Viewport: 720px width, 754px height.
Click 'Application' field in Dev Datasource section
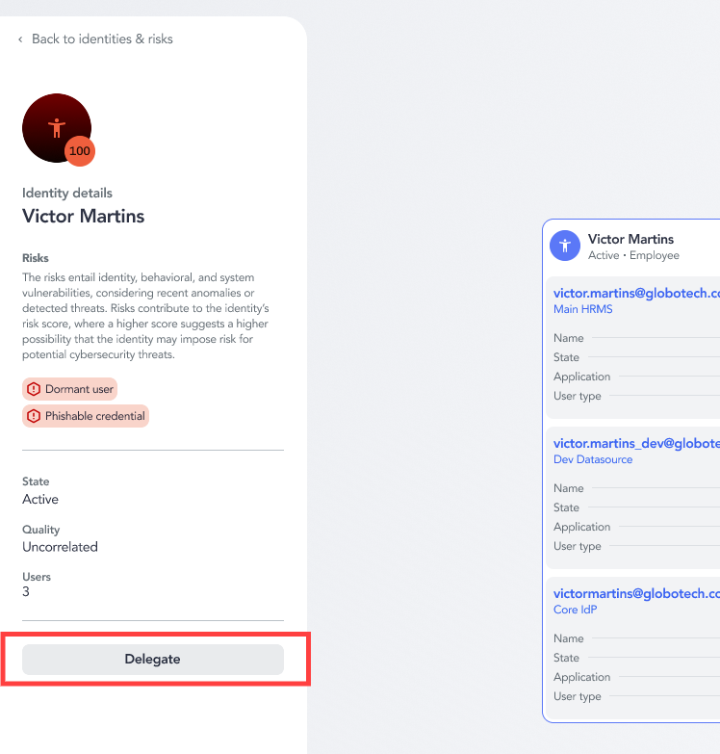[636, 527]
